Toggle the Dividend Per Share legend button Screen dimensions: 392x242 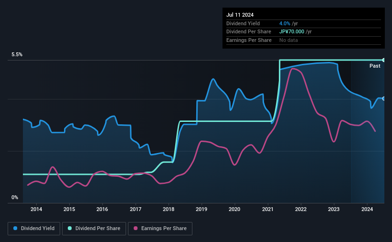pos(94,229)
